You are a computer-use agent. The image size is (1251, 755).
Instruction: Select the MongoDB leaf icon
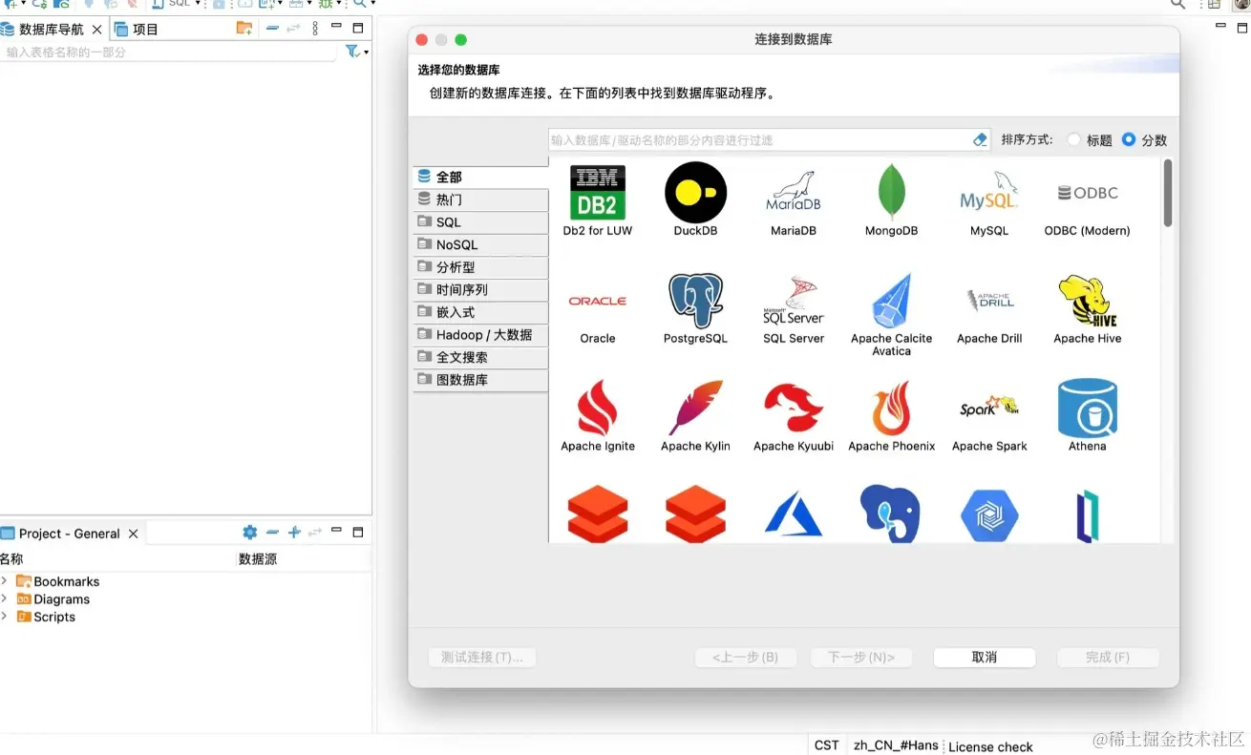coord(891,192)
